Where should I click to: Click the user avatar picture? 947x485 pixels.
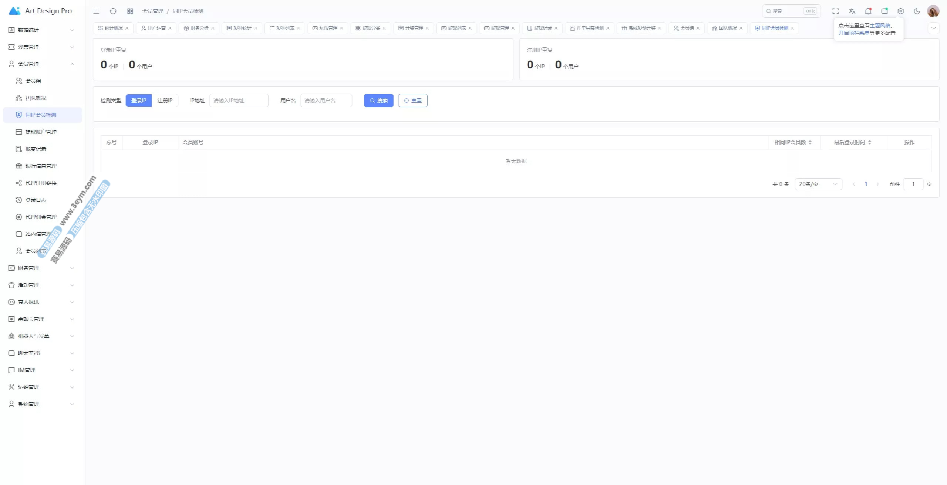[x=933, y=11]
